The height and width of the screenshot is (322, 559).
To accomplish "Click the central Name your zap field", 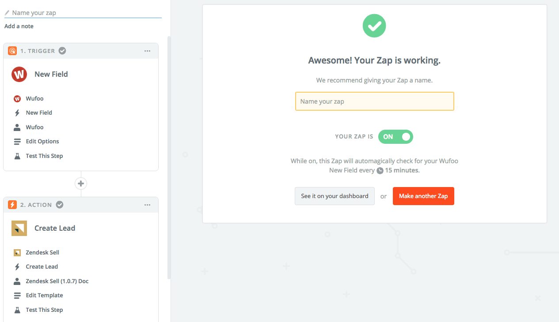I will coord(374,101).
